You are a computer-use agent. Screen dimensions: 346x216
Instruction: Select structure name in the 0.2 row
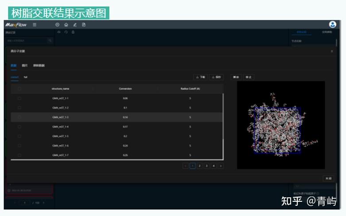pos(60,136)
